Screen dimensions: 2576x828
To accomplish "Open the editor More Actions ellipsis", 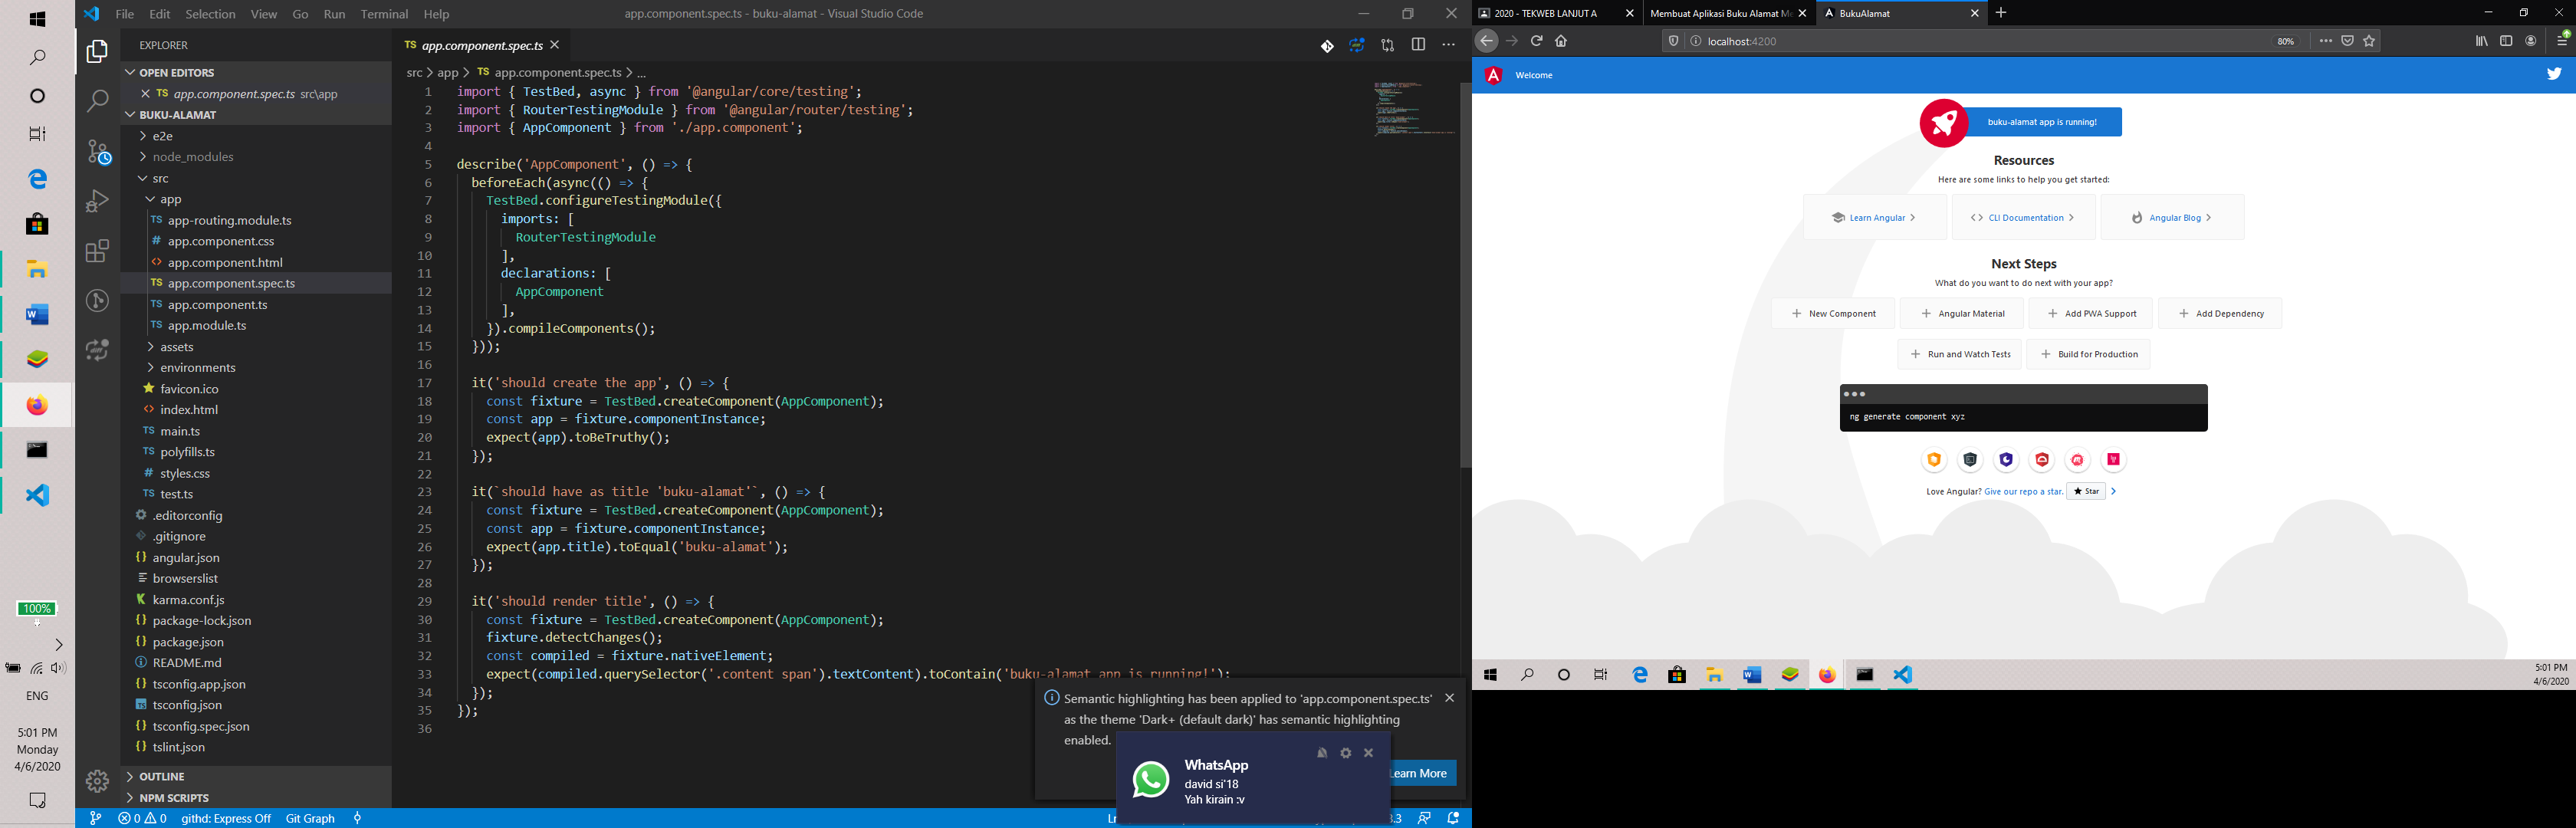I will coord(1448,45).
